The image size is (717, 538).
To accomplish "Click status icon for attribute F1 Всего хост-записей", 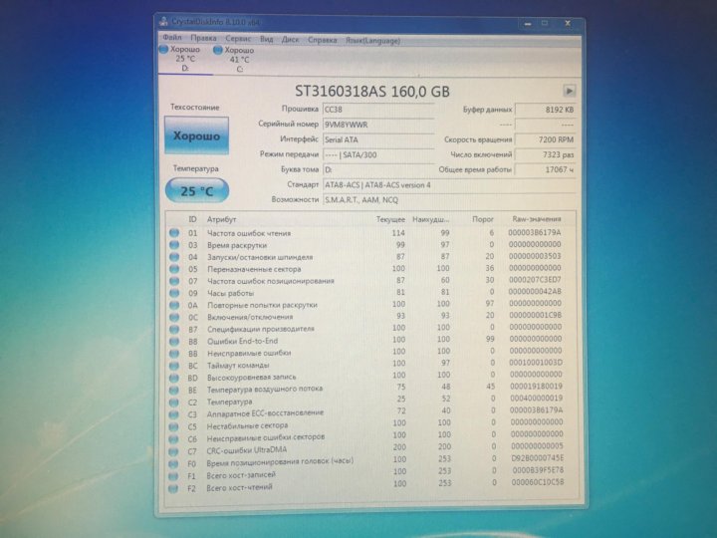I will tap(173, 476).
